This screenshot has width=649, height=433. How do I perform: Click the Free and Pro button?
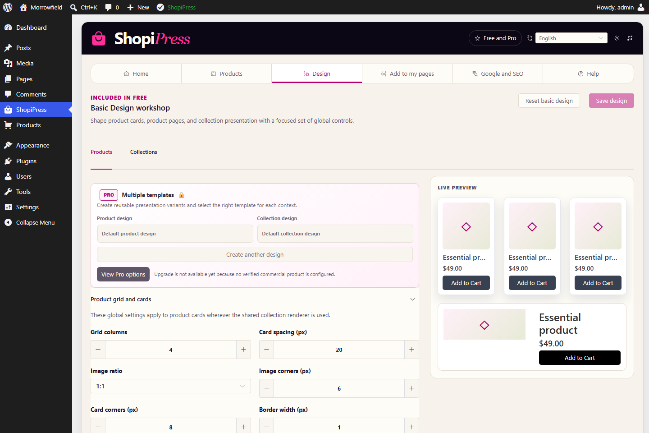495,38
